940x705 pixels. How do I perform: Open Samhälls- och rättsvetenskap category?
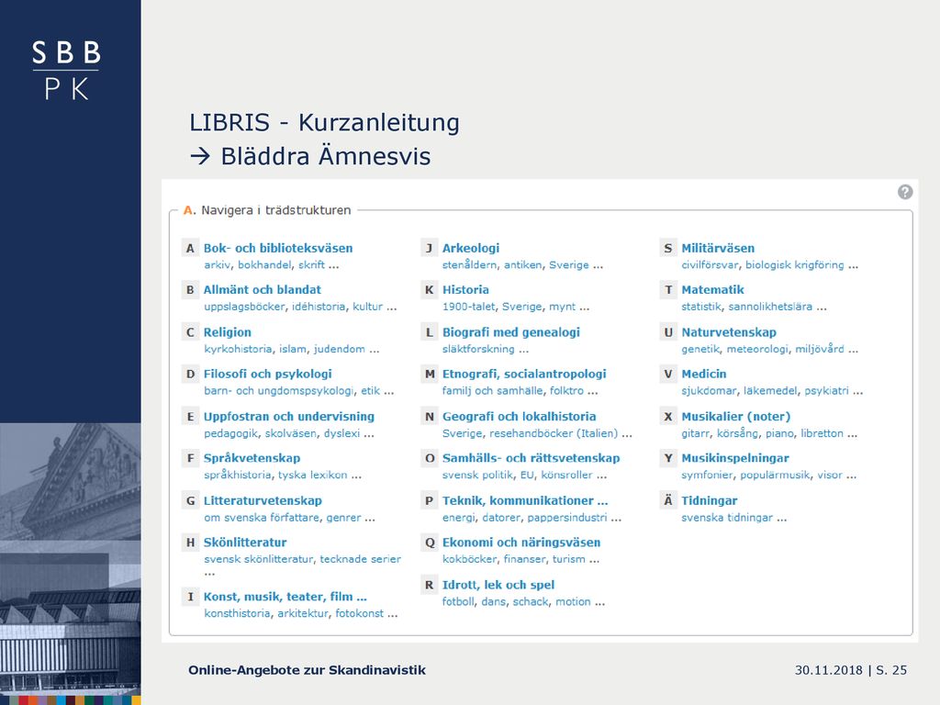coord(532,458)
